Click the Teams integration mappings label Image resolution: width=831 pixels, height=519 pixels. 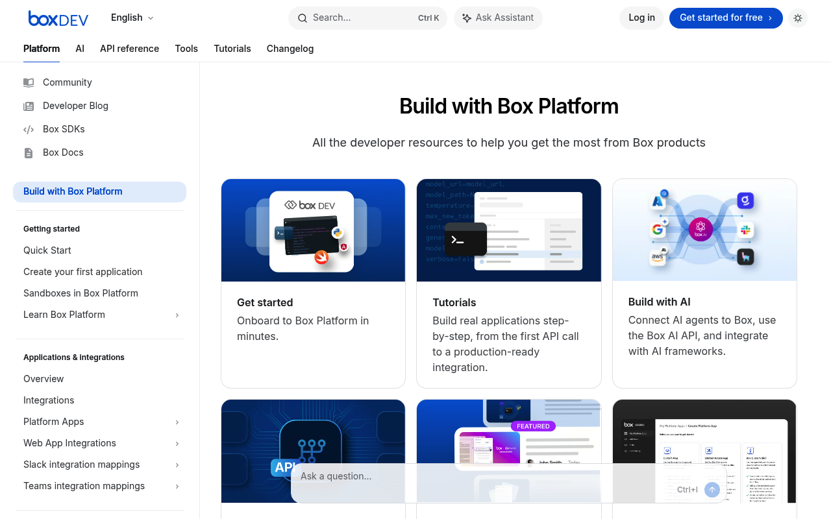[x=84, y=486]
